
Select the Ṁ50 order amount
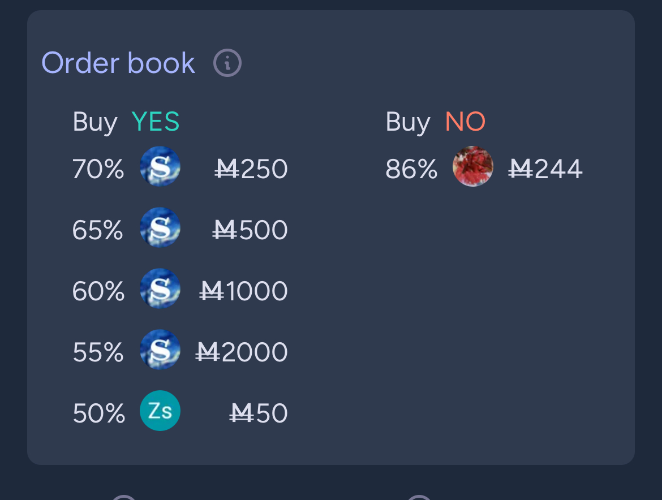[259, 413]
